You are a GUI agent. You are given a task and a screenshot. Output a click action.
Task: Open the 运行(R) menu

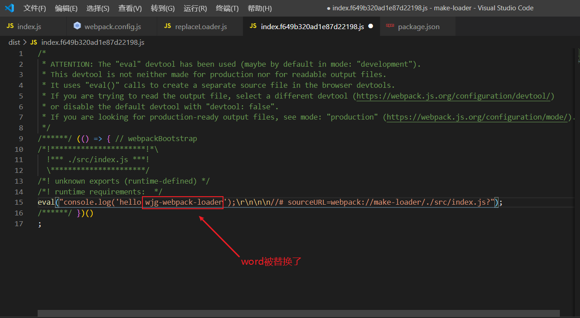pyautogui.click(x=195, y=8)
